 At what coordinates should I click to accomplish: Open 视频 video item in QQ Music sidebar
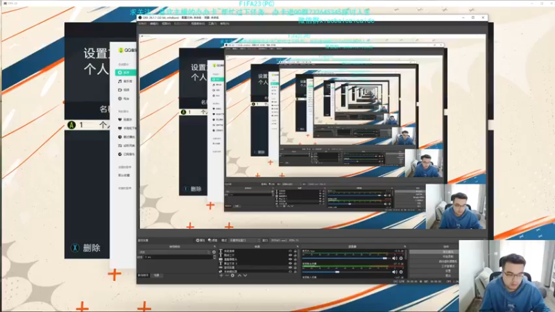[x=124, y=90]
